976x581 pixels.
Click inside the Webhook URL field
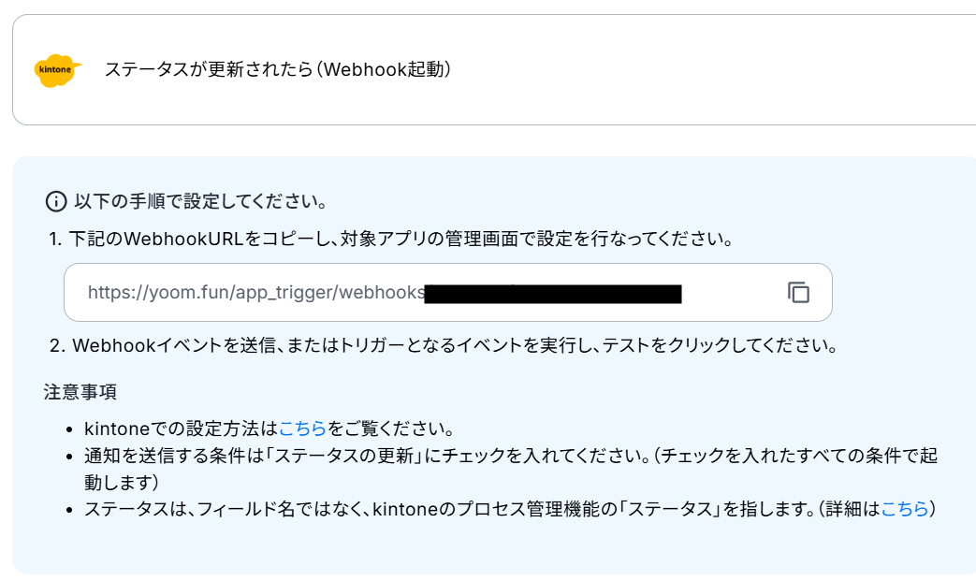(x=447, y=292)
